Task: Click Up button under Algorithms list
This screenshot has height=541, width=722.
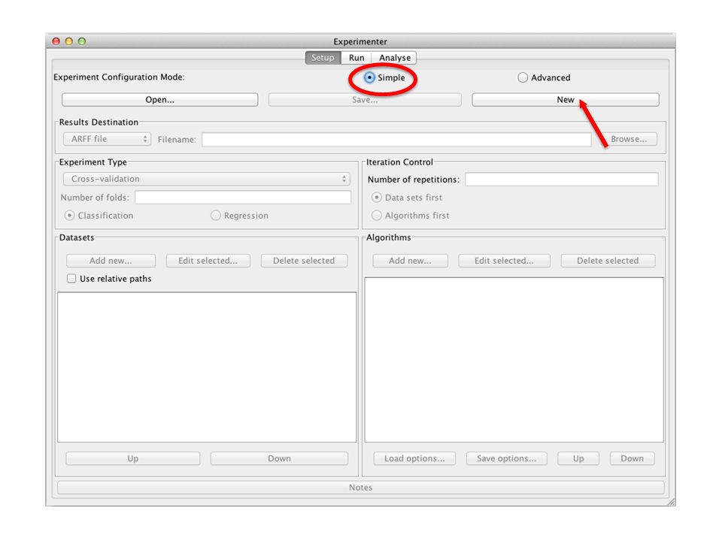Action: click(578, 458)
